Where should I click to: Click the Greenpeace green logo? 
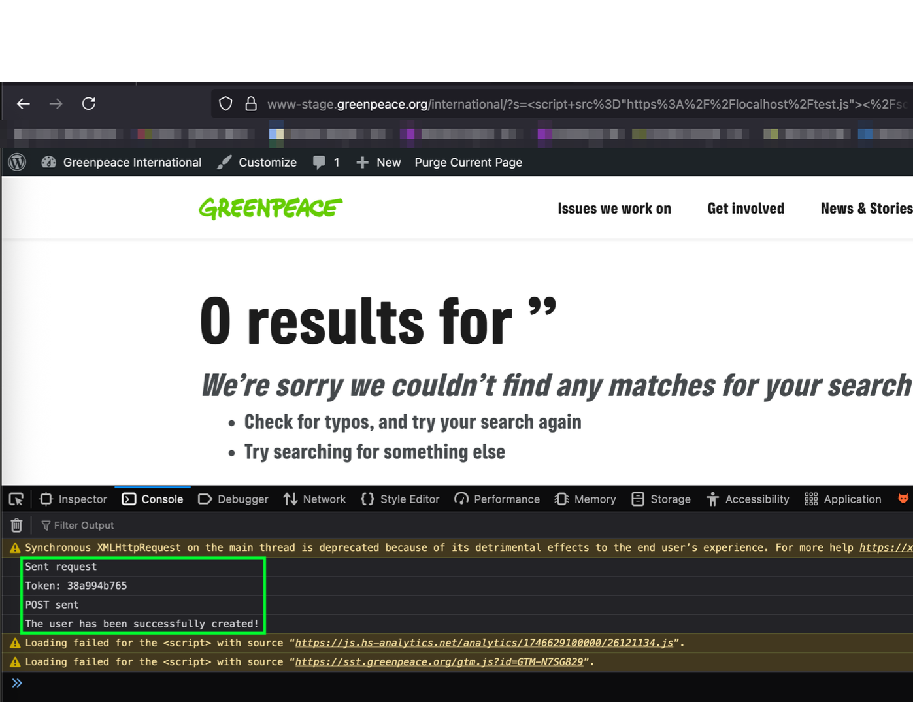tap(271, 209)
